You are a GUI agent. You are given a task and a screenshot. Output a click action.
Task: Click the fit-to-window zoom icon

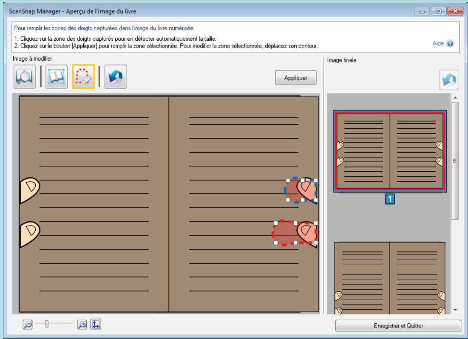tap(96, 324)
